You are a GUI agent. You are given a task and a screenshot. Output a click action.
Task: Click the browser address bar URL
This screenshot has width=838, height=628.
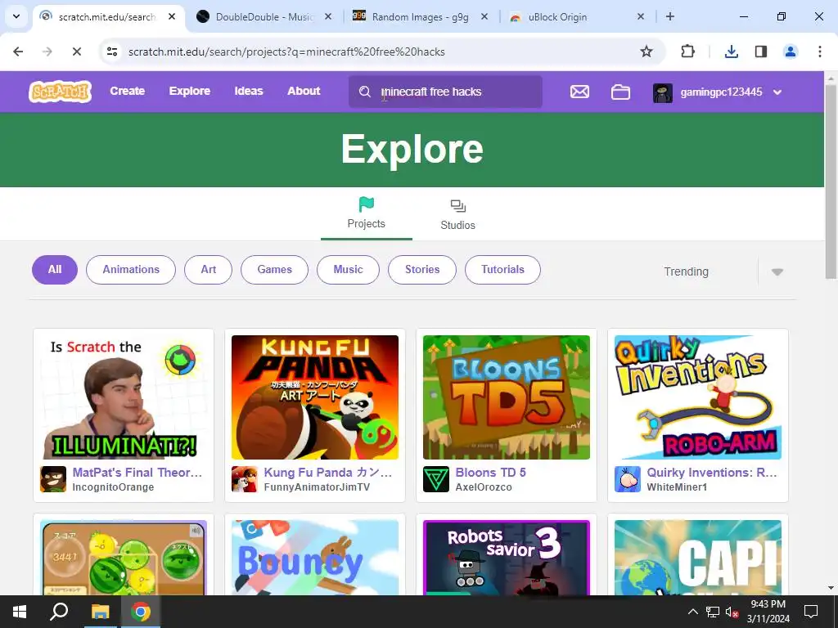point(286,52)
